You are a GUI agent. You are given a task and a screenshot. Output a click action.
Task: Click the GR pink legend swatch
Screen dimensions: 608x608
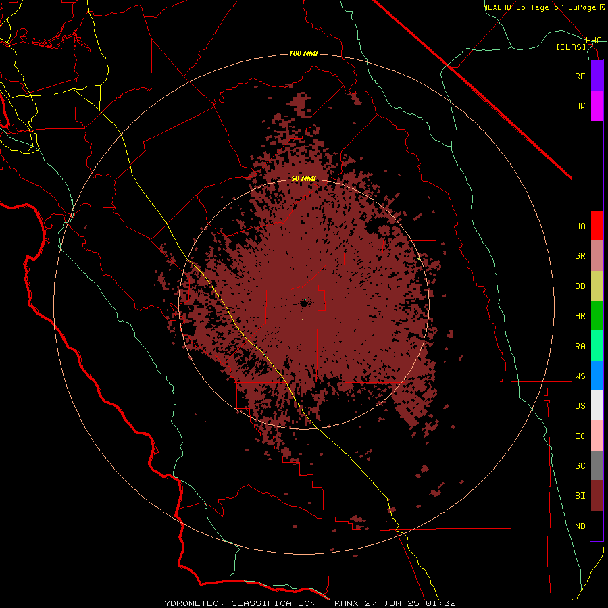(x=597, y=256)
